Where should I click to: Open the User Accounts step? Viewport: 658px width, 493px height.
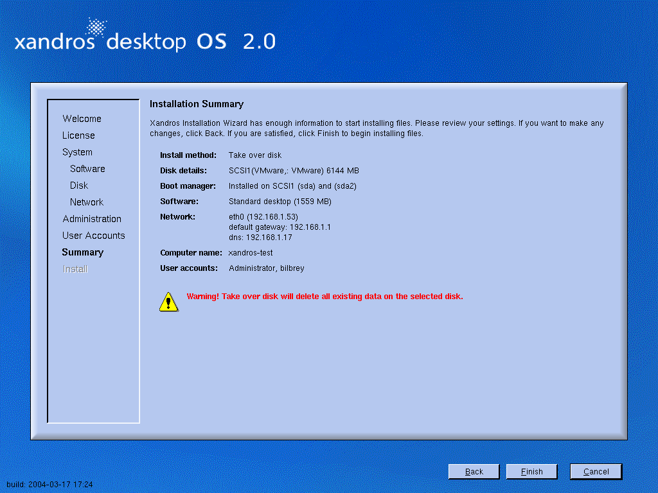click(x=93, y=236)
